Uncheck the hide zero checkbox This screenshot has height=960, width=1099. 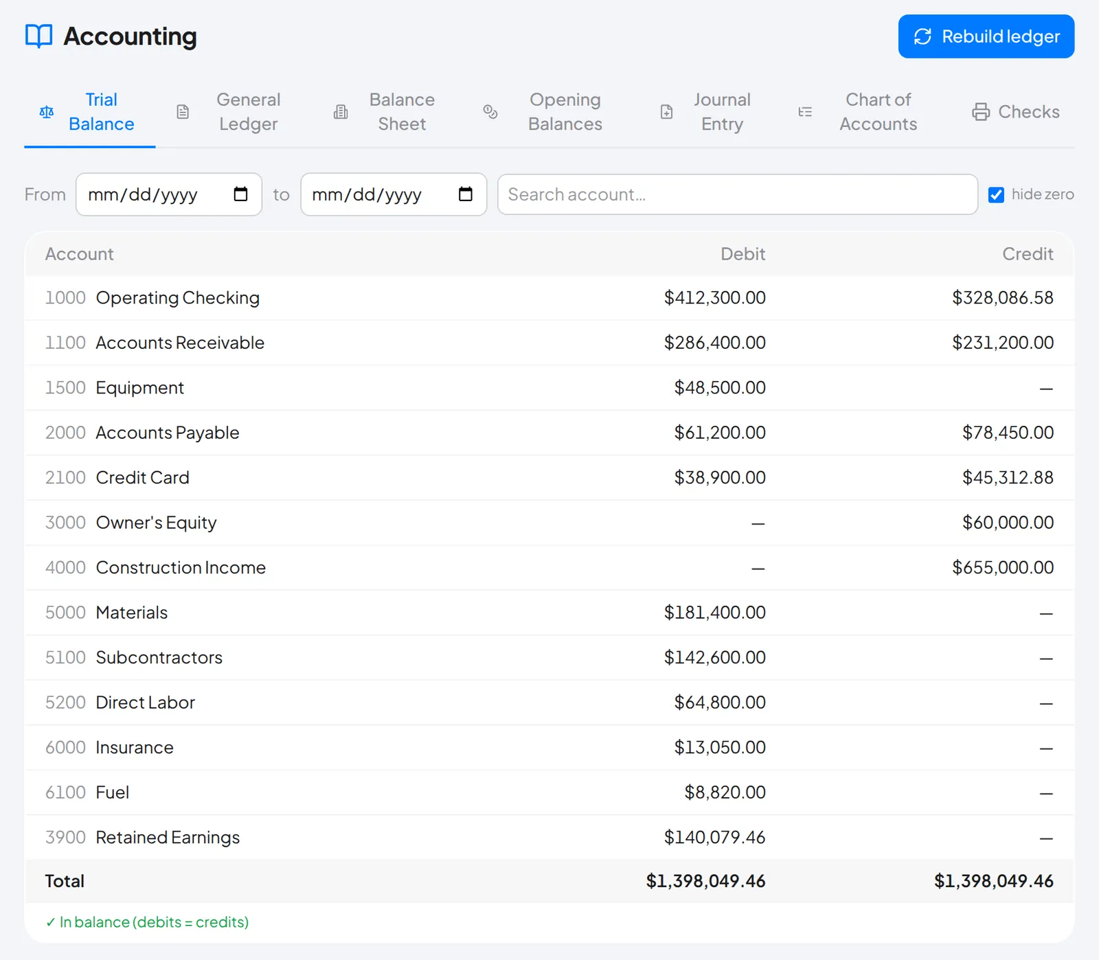coord(996,195)
